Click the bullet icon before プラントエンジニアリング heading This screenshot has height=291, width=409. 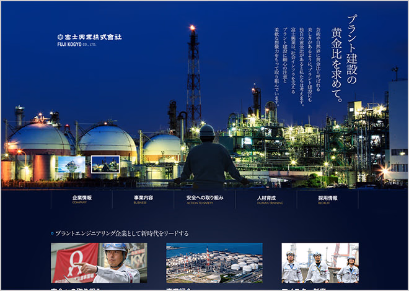coord(52,234)
